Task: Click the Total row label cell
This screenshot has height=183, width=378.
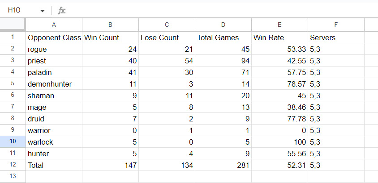Action: [x=54, y=165]
